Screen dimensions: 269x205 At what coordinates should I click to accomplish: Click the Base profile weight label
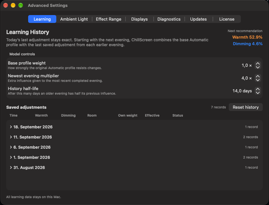pos(27,63)
